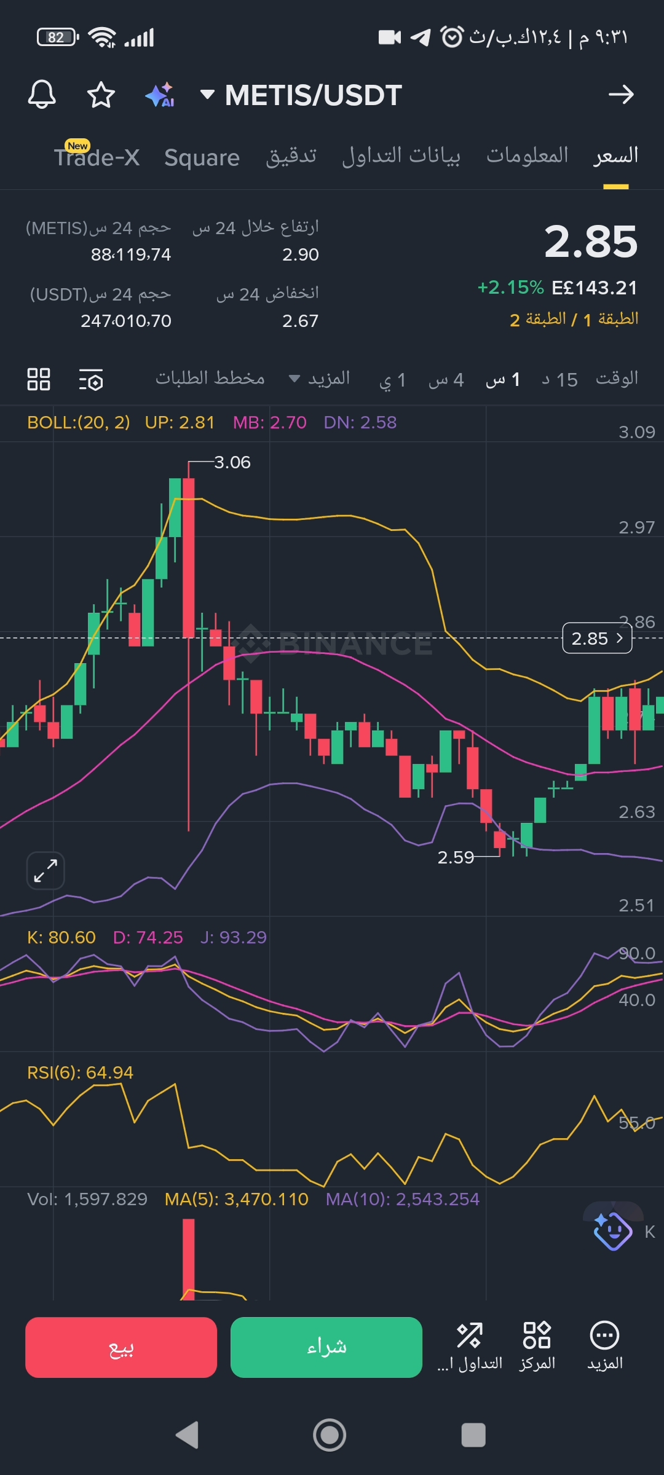Open the chart indicator settings icon

tap(91, 379)
